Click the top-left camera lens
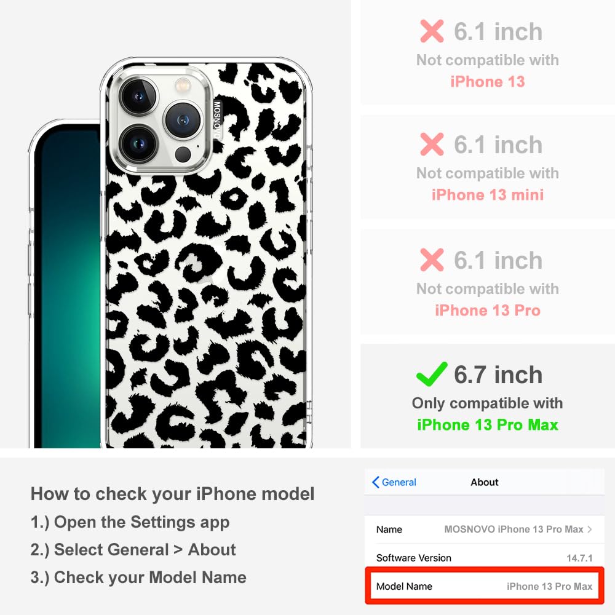This screenshot has height=615, width=615. click(138, 97)
